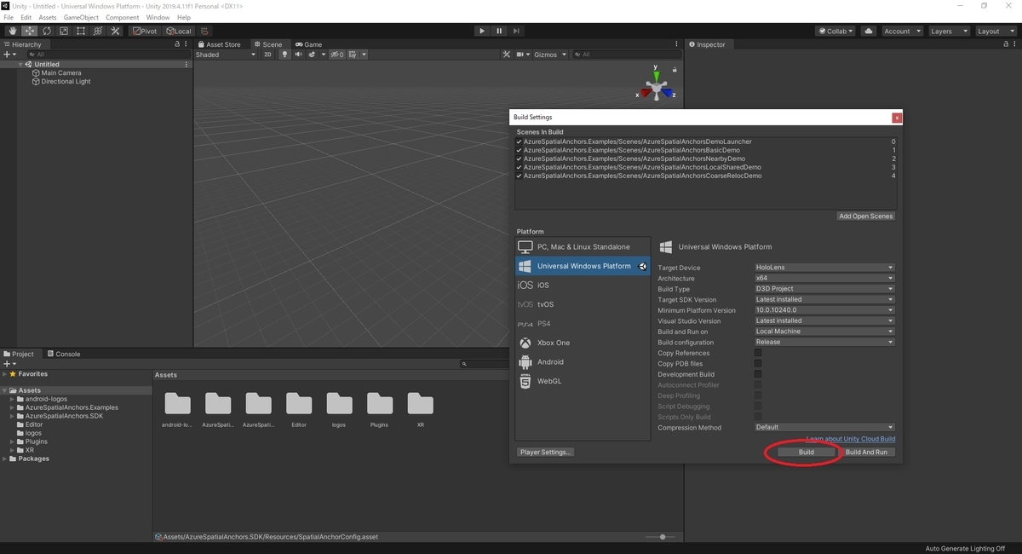Collapse the Untitled scene in Hierarchy
This screenshot has height=554, width=1022.
click(20, 65)
